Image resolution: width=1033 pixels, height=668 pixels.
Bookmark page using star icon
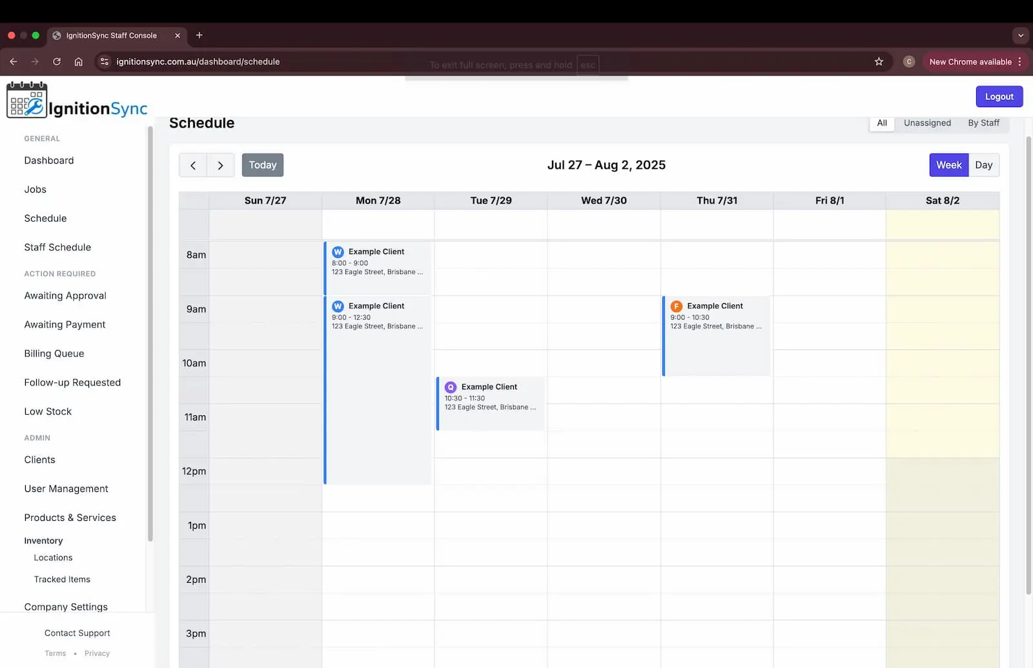point(879,62)
